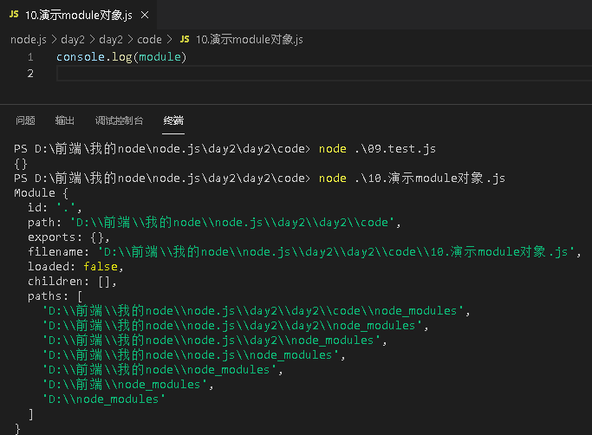Click breadcrumb file 10.演示module对象.js
This screenshot has width=592, height=435.
249,40
